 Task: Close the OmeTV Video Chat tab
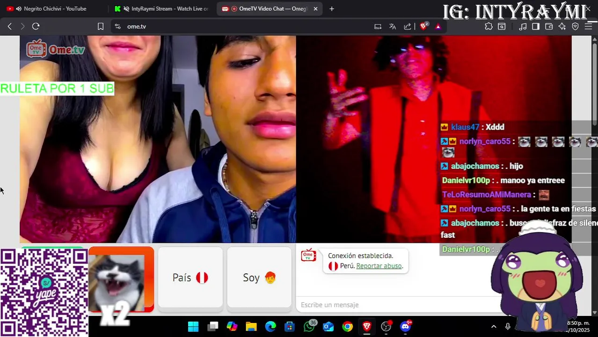point(315,8)
